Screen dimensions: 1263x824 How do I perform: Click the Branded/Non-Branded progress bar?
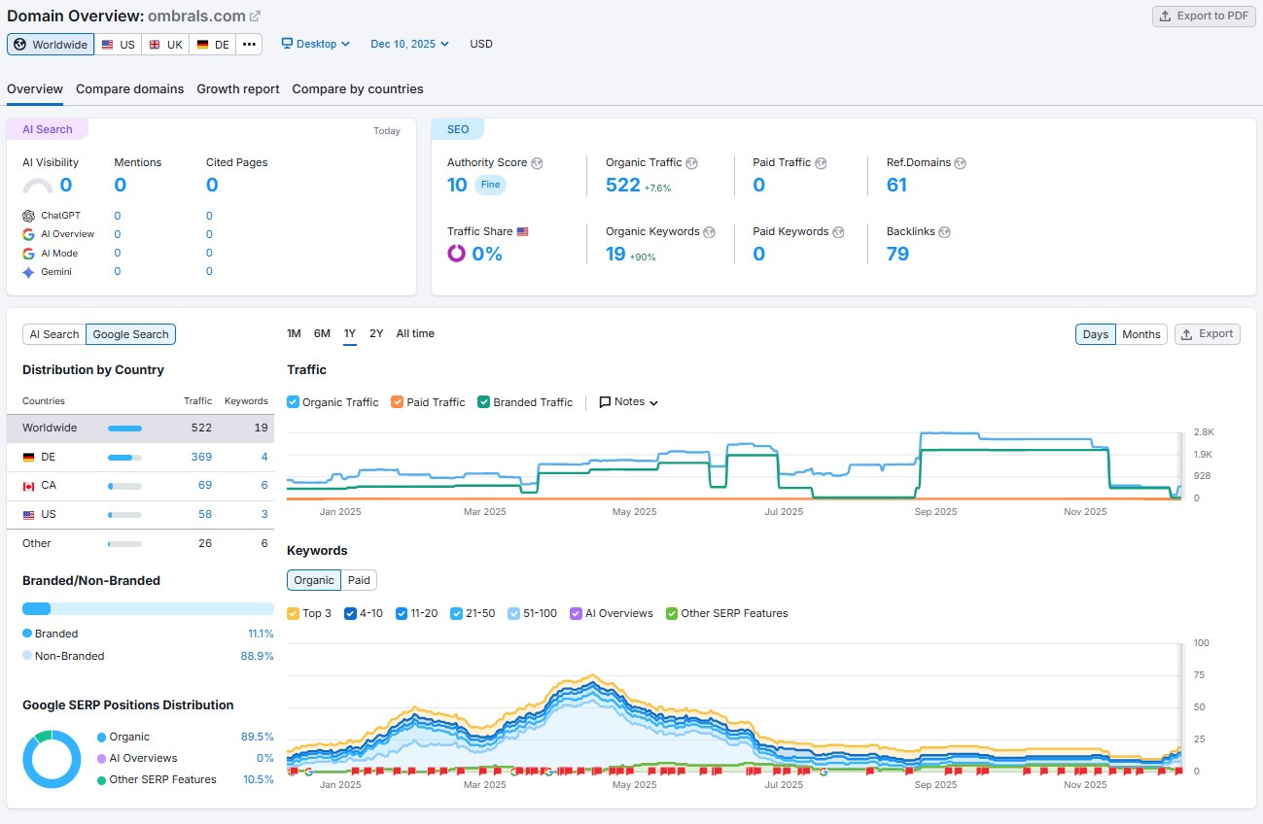148,609
